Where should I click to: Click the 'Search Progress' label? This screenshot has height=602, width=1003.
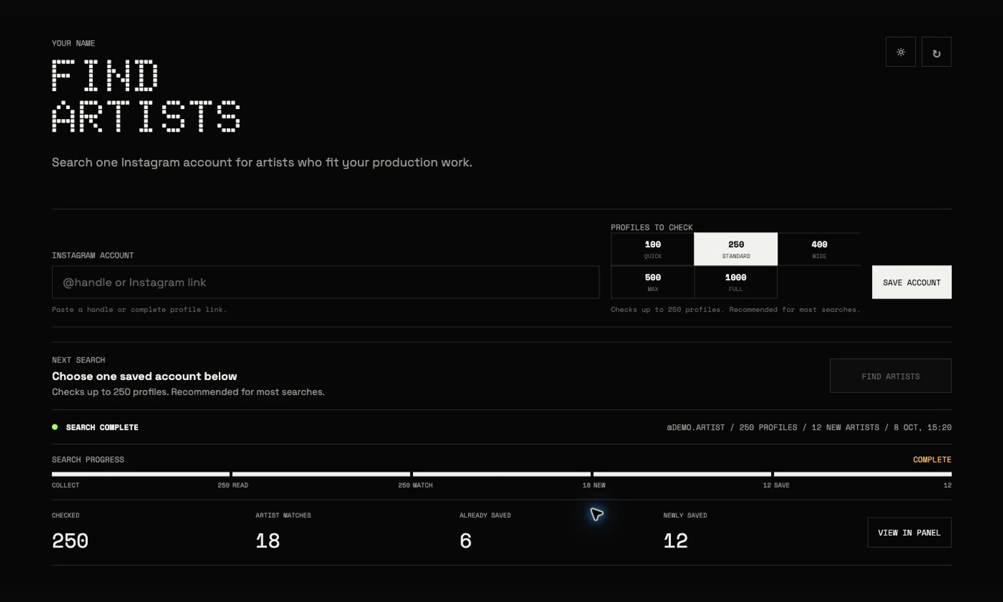pos(88,460)
